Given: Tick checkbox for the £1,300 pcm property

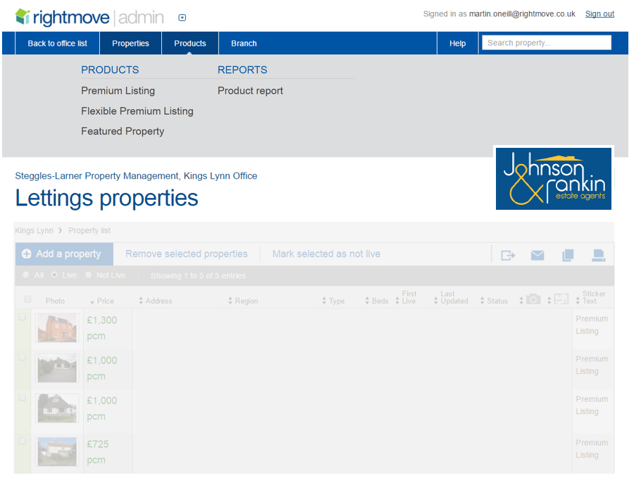Looking at the screenshot, I should tap(23, 317).
